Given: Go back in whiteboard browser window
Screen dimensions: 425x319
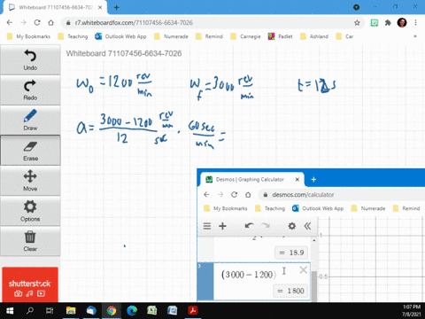Looking at the screenshot, I should (x=10, y=23).
